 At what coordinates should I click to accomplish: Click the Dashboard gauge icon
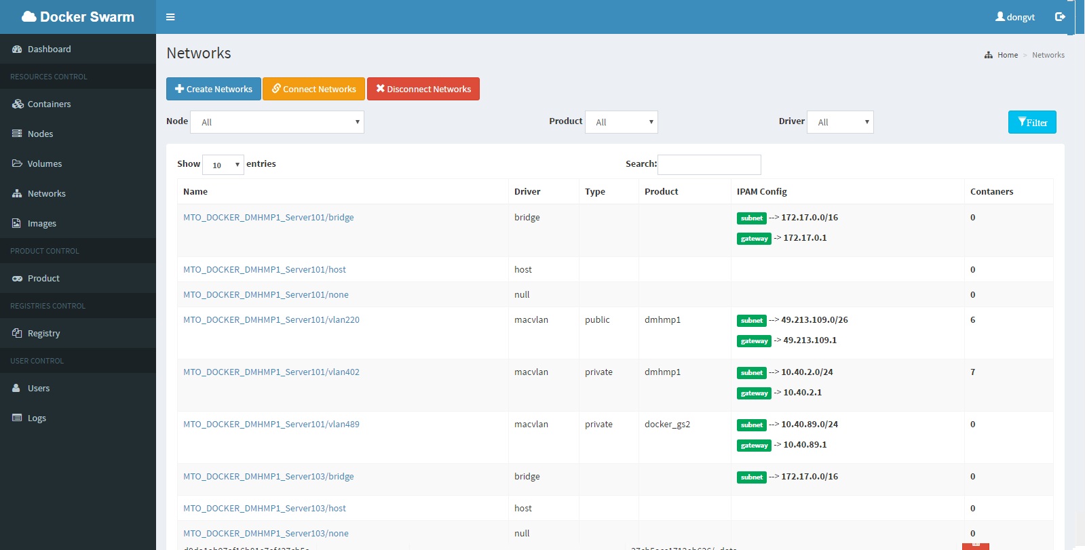tap(17, 50)
